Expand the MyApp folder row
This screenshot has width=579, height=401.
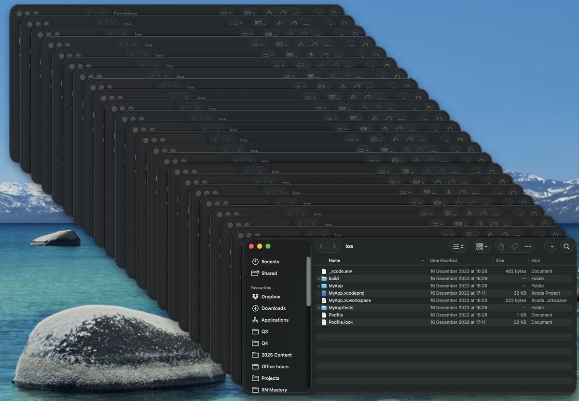click(318, 286)
